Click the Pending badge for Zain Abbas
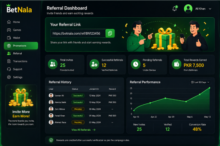This screenshot has height=146, width=220. pos(78,109)
